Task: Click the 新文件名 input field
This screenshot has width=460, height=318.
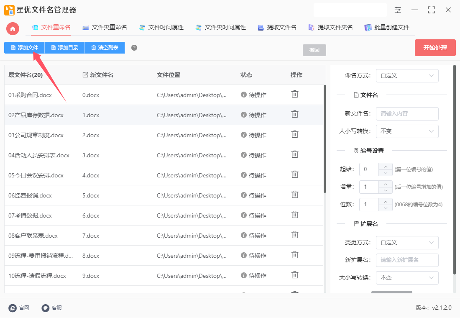Action: click(407, 114)
